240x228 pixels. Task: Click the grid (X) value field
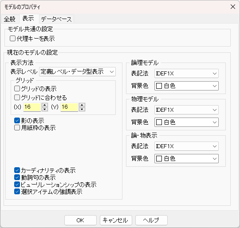pos(32,107)
